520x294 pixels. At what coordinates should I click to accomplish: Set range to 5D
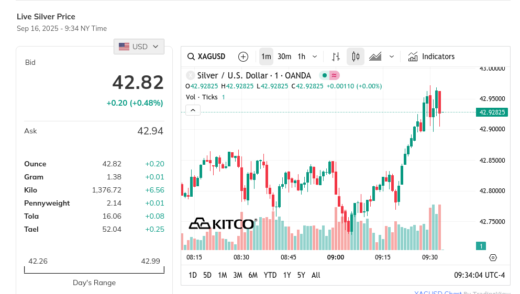(207, 275)
